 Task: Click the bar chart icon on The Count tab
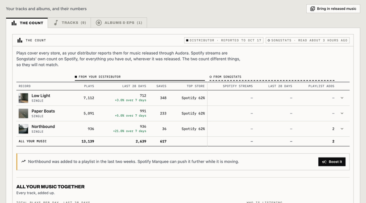pyautogui.click(x=14, y=23)
